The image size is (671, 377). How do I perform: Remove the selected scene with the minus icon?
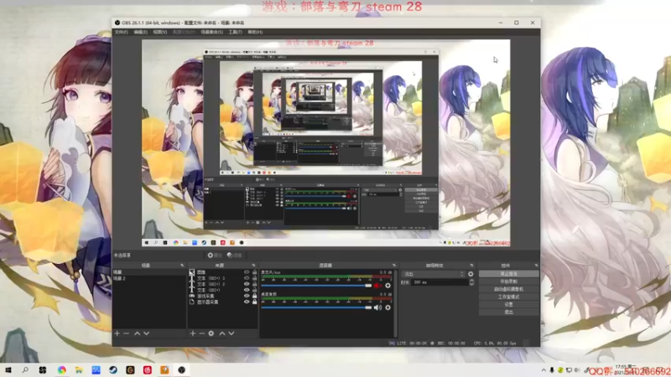click(x=127, y=333)
